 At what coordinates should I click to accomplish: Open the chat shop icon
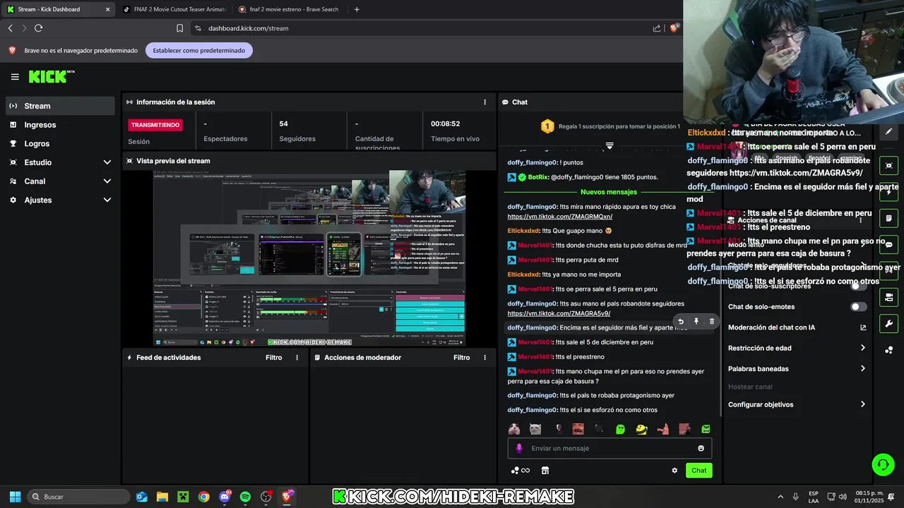coord(545,471)
